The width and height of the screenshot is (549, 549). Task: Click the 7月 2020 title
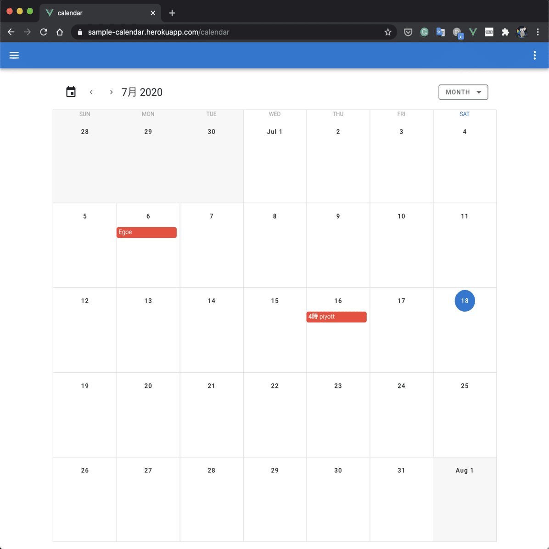pyautogui.click(x=142, y=92)
